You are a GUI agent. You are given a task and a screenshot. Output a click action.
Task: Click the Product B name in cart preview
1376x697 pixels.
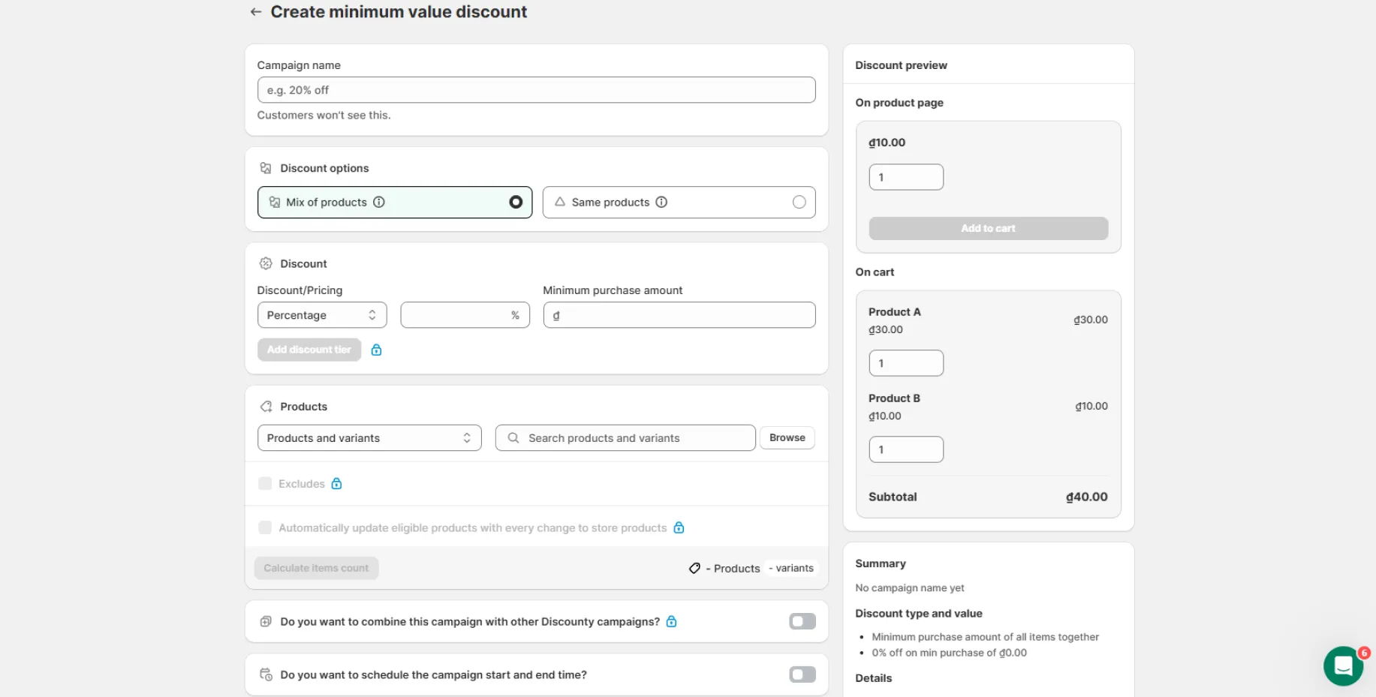(x=894, y=398)
